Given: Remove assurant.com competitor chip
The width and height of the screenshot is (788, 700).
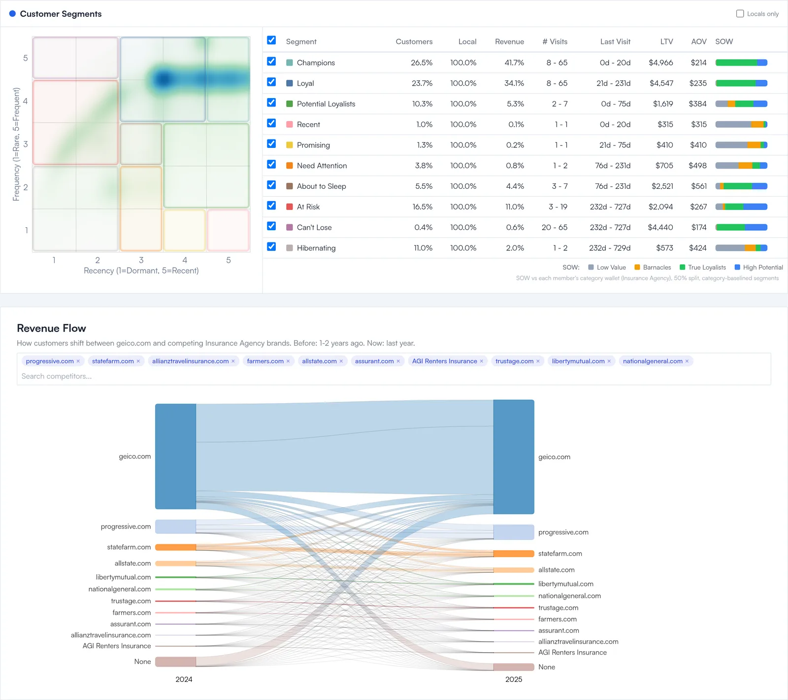Looking at the screenshot, I should [398, 361].
